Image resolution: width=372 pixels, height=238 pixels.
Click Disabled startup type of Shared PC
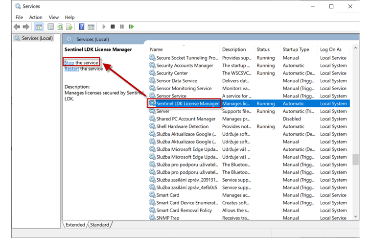point(292,119)
